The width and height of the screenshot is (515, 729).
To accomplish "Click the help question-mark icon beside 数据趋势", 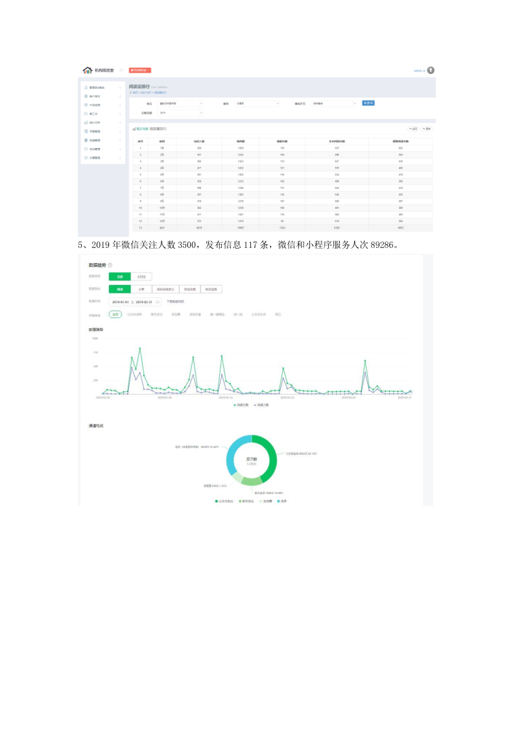I will point(110,266).
